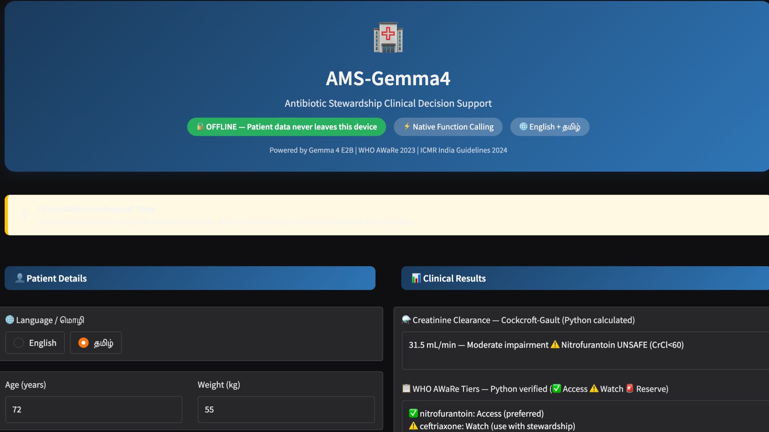
Task: Click the Weight (kg) field showing 55
Action: (x=286, y=409)
